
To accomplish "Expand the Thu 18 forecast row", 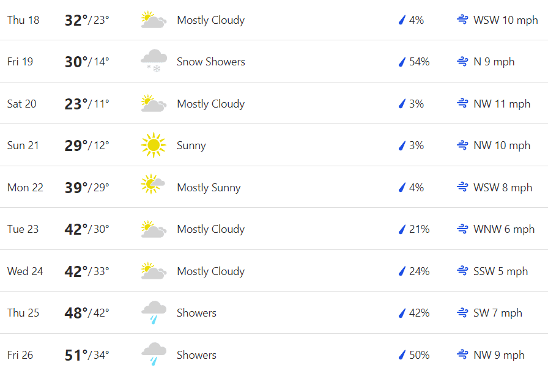I will (x=274, y=20).
